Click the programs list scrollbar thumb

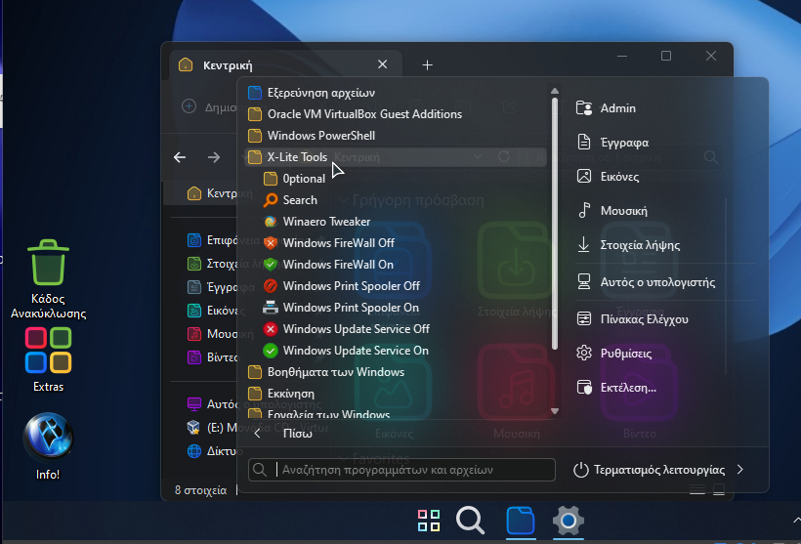(x=555, y=224)
